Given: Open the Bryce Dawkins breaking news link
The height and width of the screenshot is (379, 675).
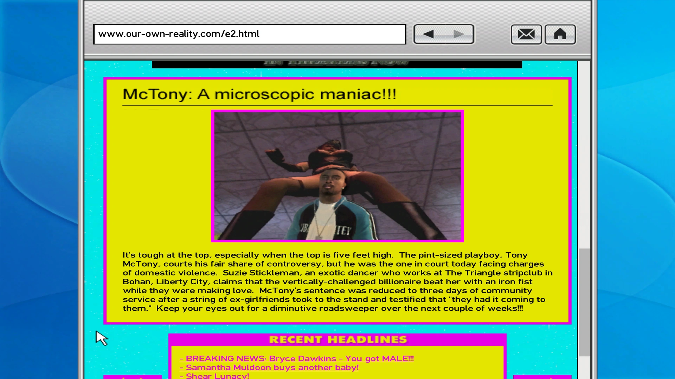Looking at the screenshot, I should (x=296, y=359).
